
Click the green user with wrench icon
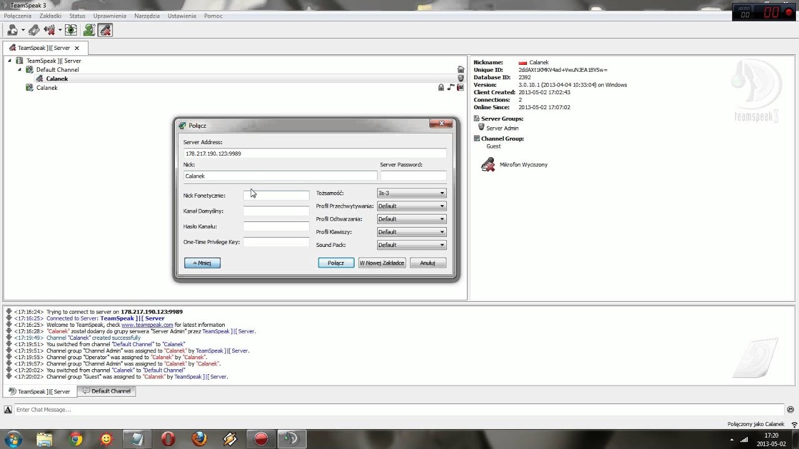pyautogui.click(x=89, y=30)
